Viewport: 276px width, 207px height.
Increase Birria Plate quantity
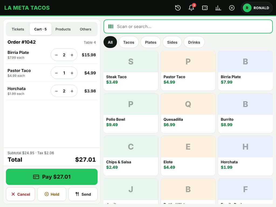72,55
